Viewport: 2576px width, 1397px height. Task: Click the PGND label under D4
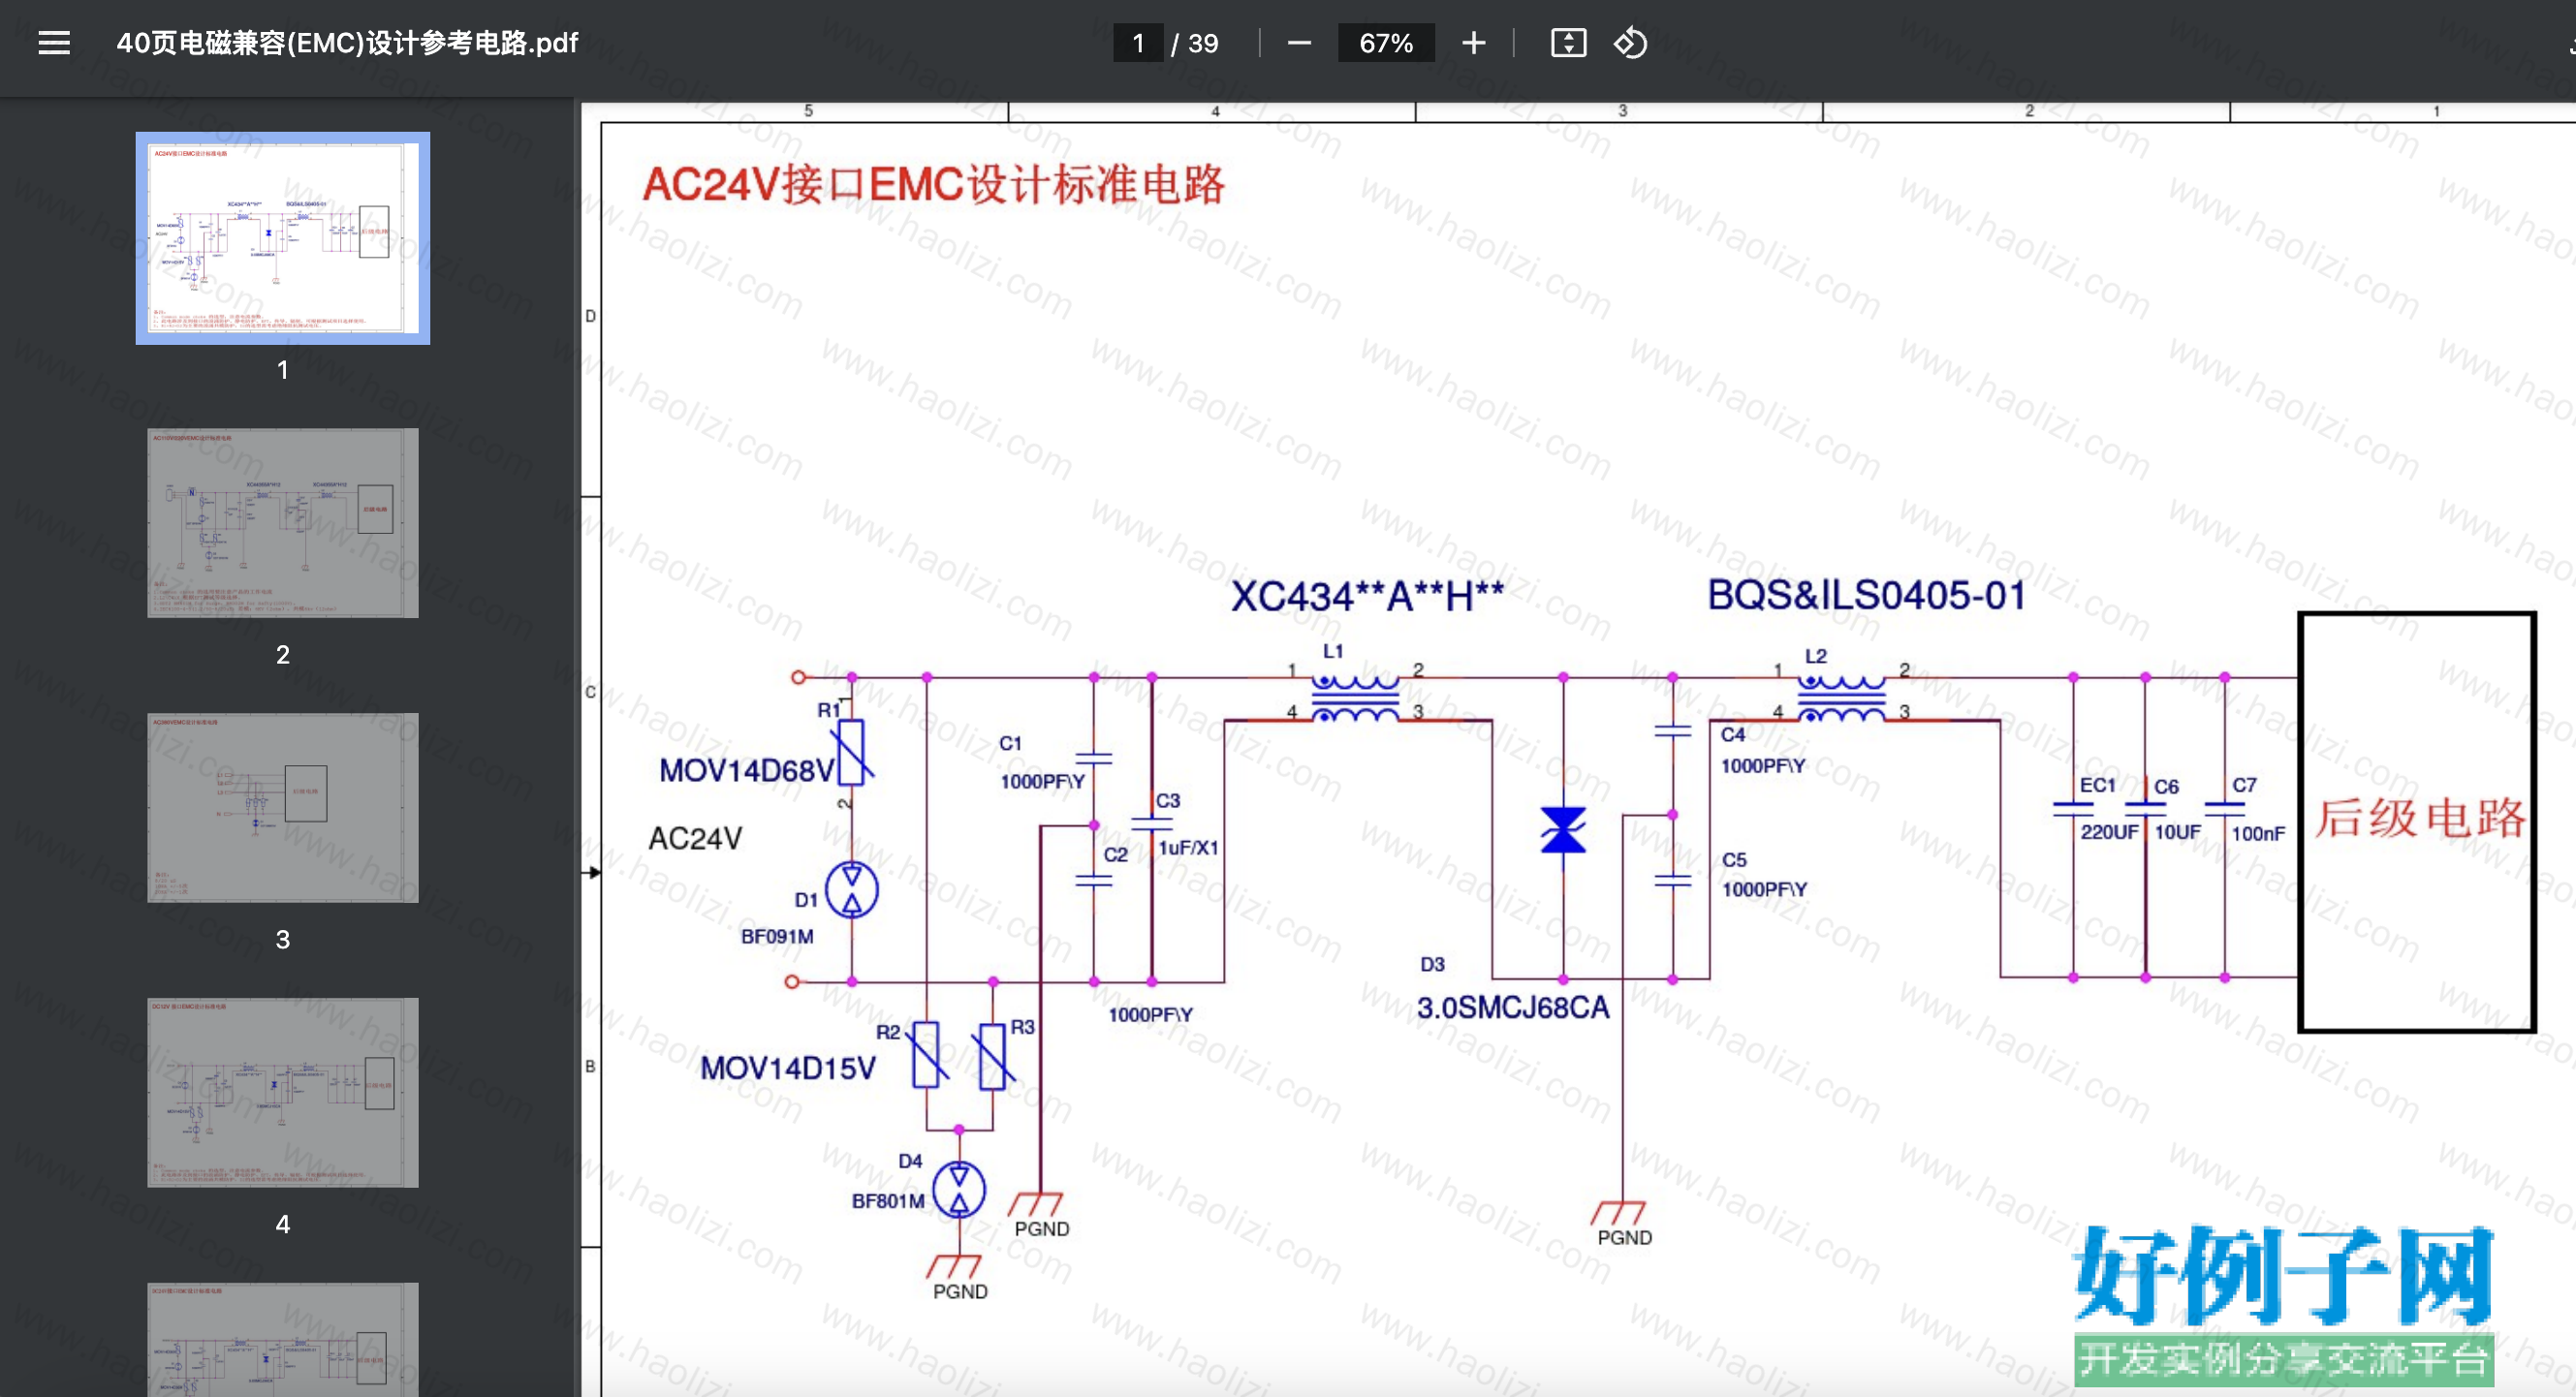tap(960, 1291)
